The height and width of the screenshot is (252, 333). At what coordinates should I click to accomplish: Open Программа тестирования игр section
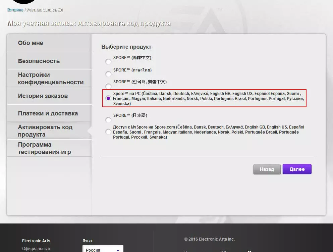[49, 148]
